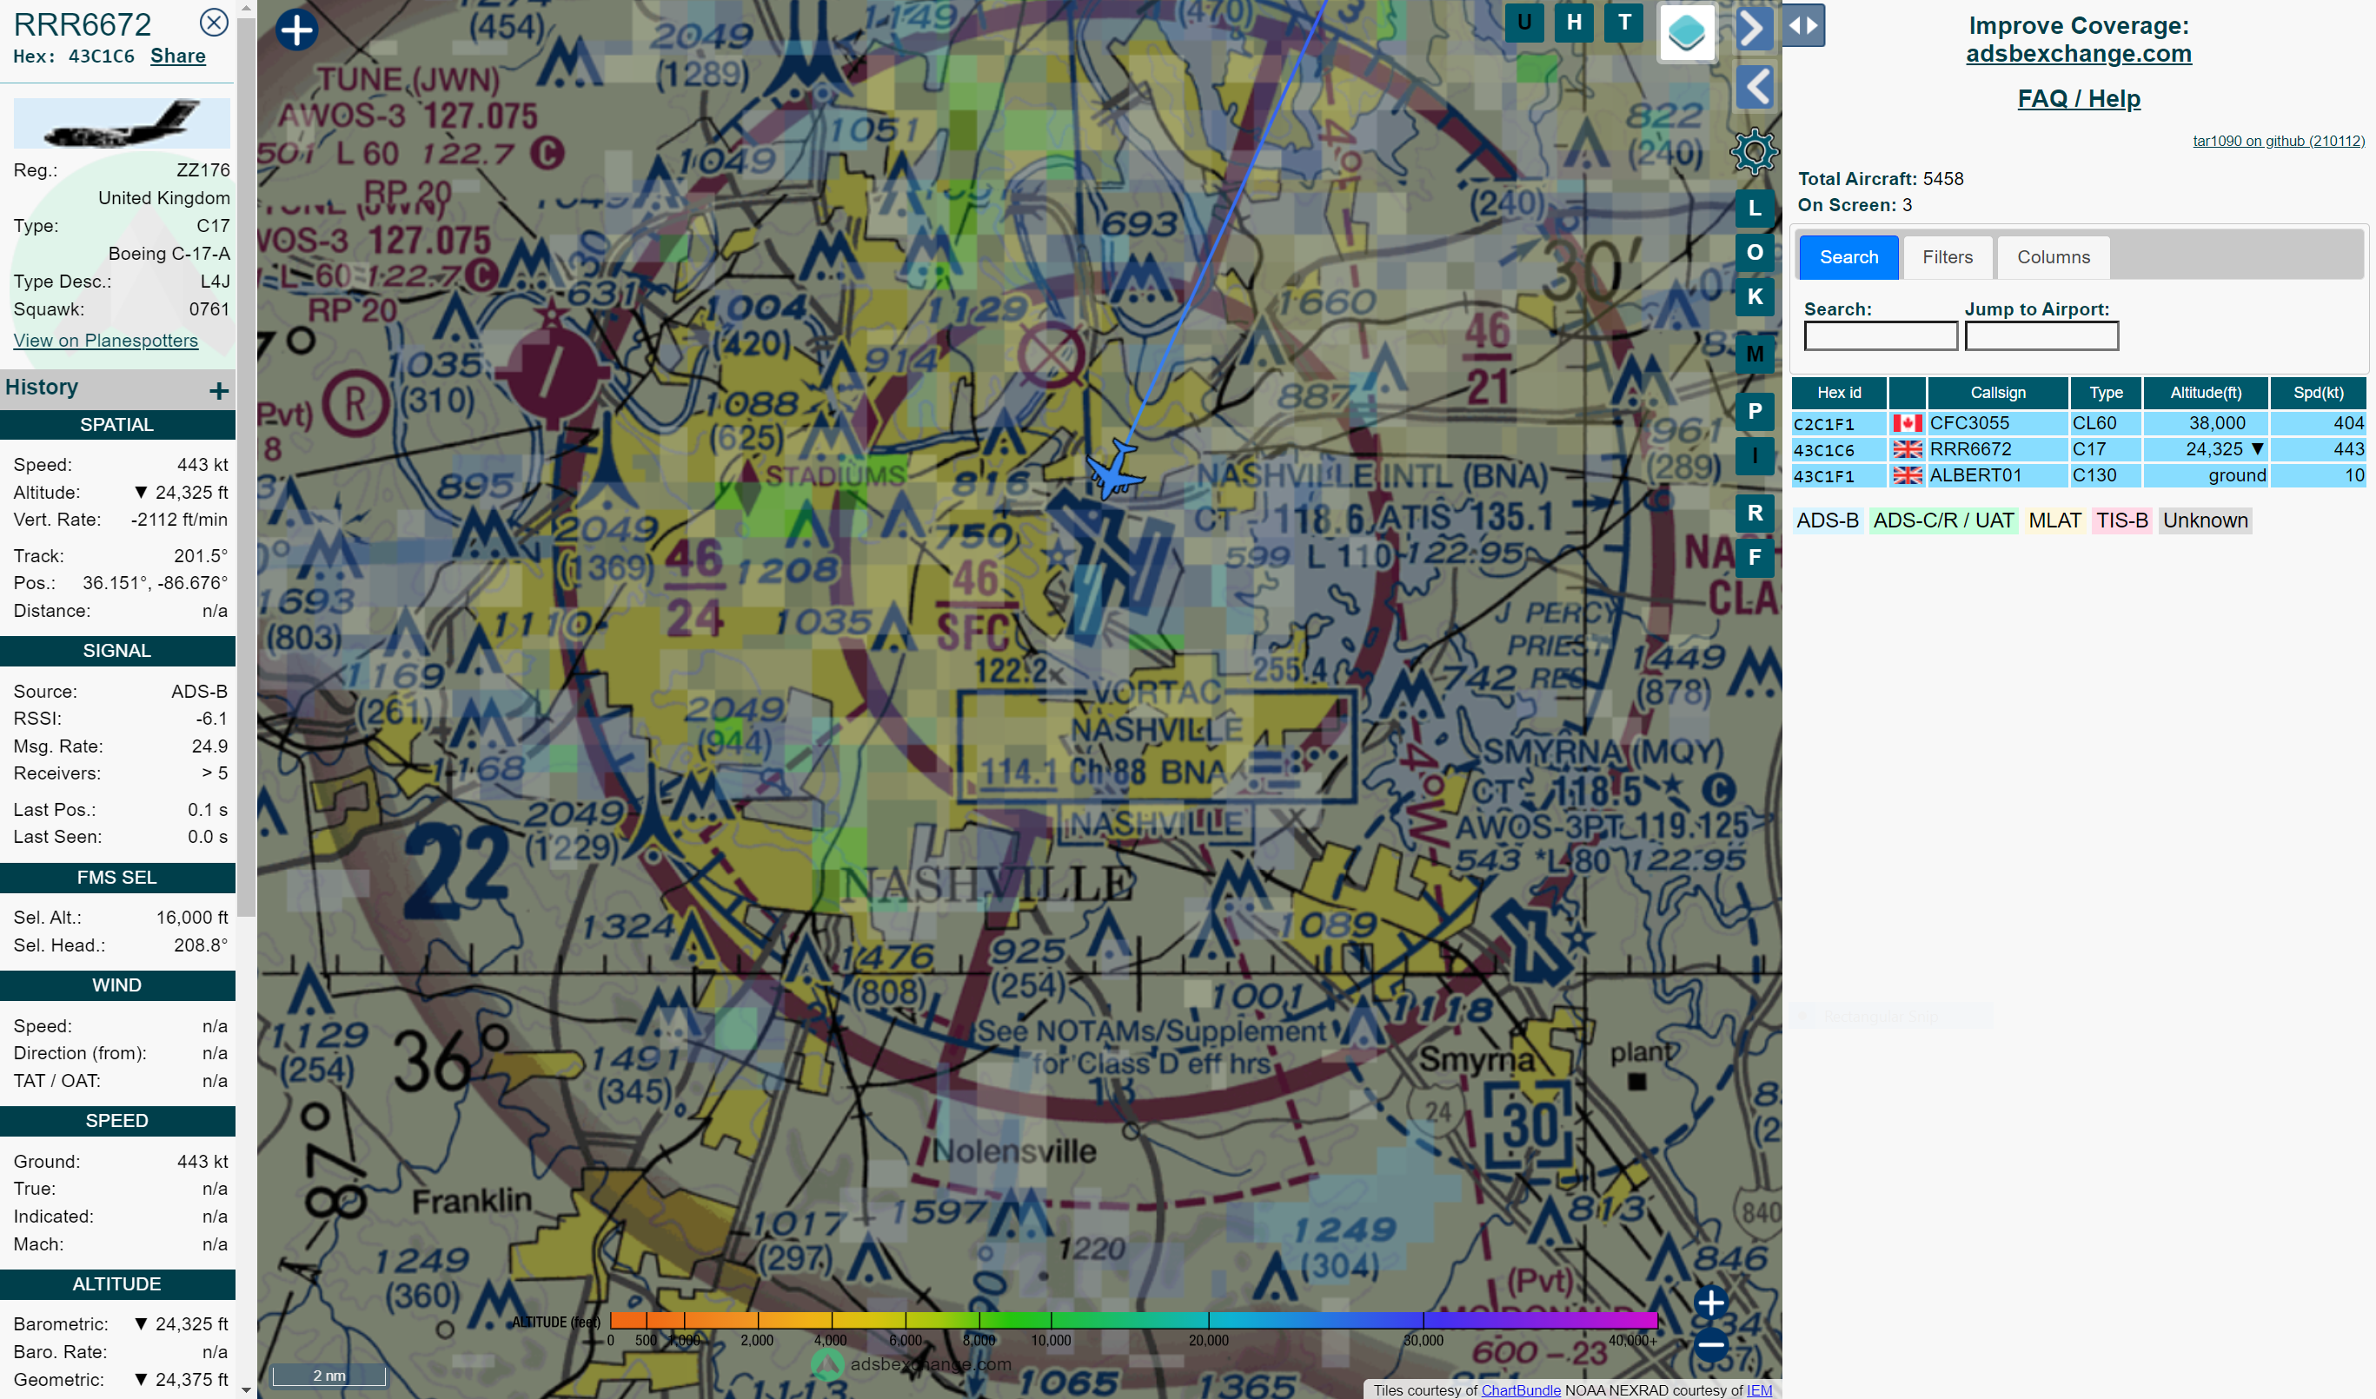Viewport: 2376px width, 1399px height.
Task: Select RRR6672 row in aircraft table
Action: (2078, 450)
